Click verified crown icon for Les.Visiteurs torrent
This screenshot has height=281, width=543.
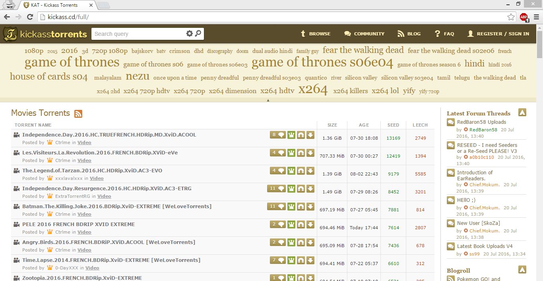pos(291,152)
